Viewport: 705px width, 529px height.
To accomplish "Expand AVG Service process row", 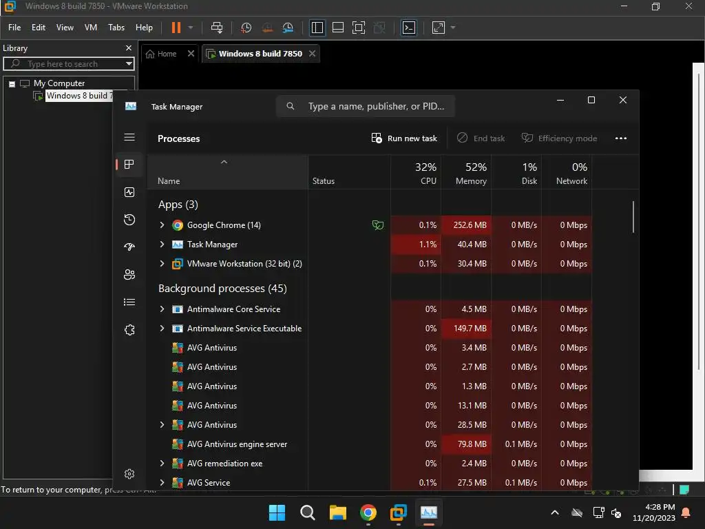I will [162, 483].
